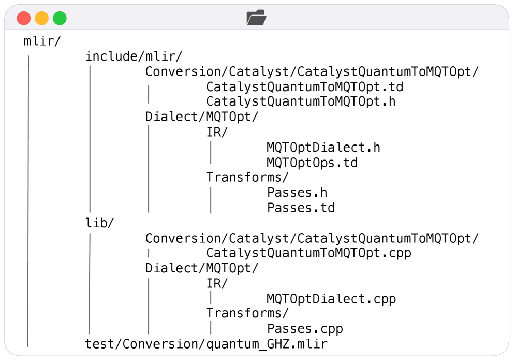Select the Transforms/ folder containing Passes.td
Screen dimensions: 516x363
[247, 178]
